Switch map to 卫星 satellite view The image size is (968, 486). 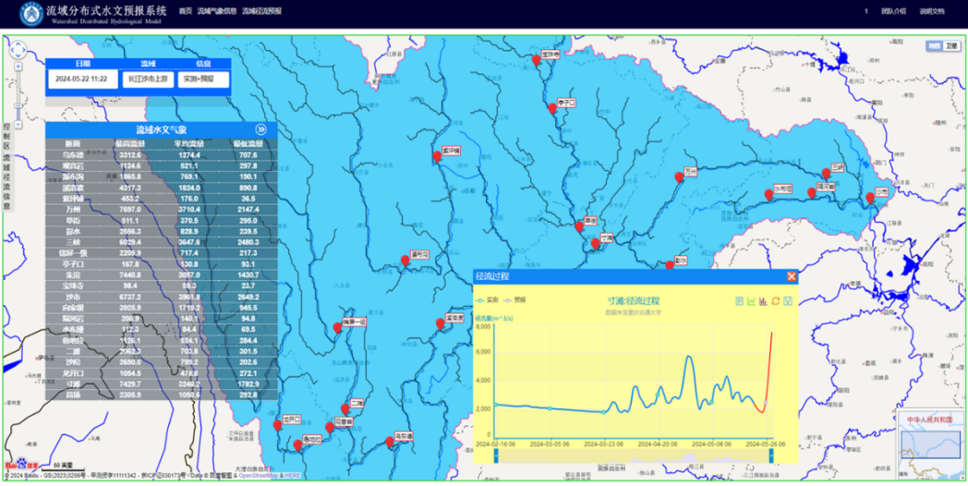(952, 46)
